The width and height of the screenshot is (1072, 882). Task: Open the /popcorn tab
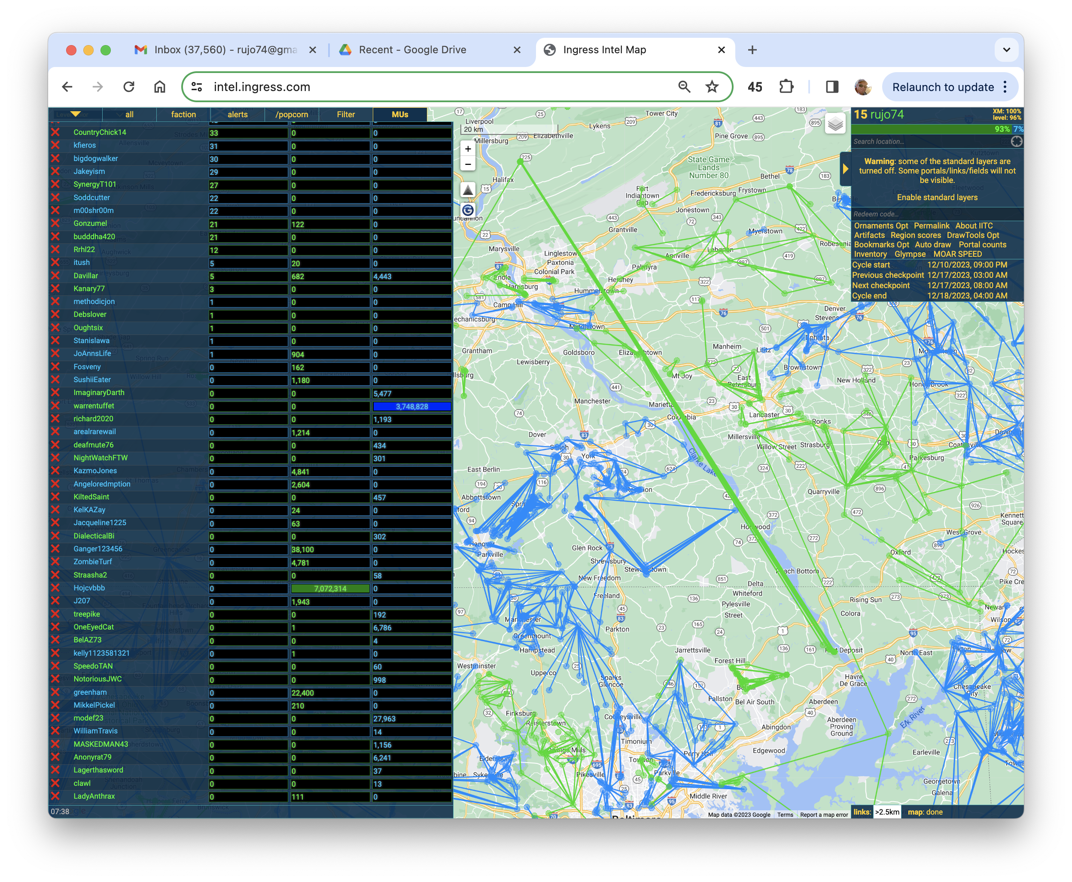click(292, 114)
